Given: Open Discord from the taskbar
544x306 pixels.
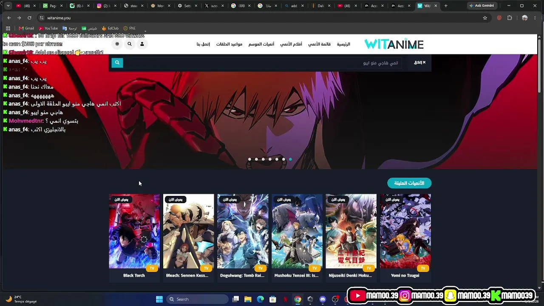Looking at the screenshot, I should coord(323,299).
